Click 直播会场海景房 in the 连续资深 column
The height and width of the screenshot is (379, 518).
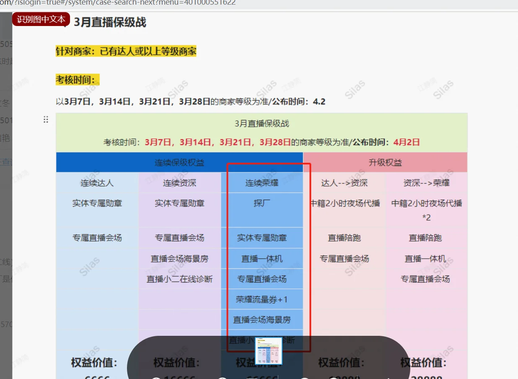[x=179, y=259]
